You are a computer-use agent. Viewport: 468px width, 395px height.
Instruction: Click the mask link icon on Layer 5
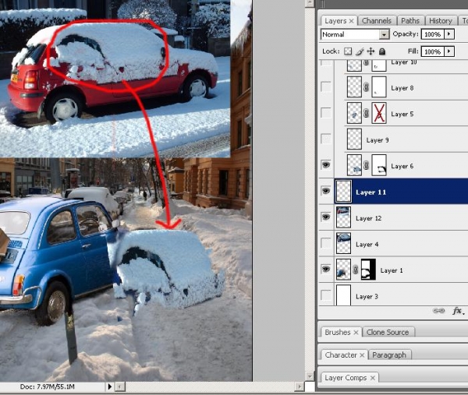coord(367,113)
